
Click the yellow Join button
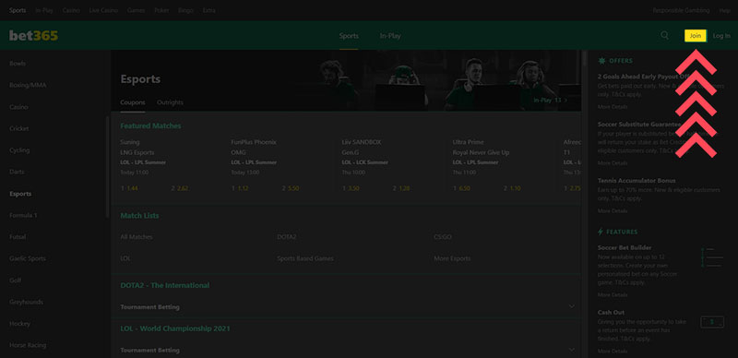696,36
